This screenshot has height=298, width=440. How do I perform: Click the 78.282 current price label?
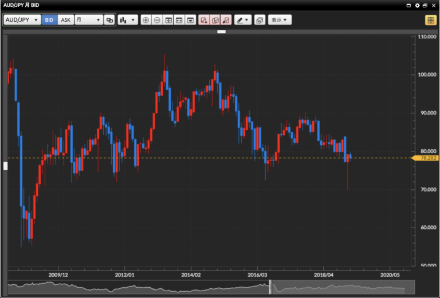pos(426,158)
